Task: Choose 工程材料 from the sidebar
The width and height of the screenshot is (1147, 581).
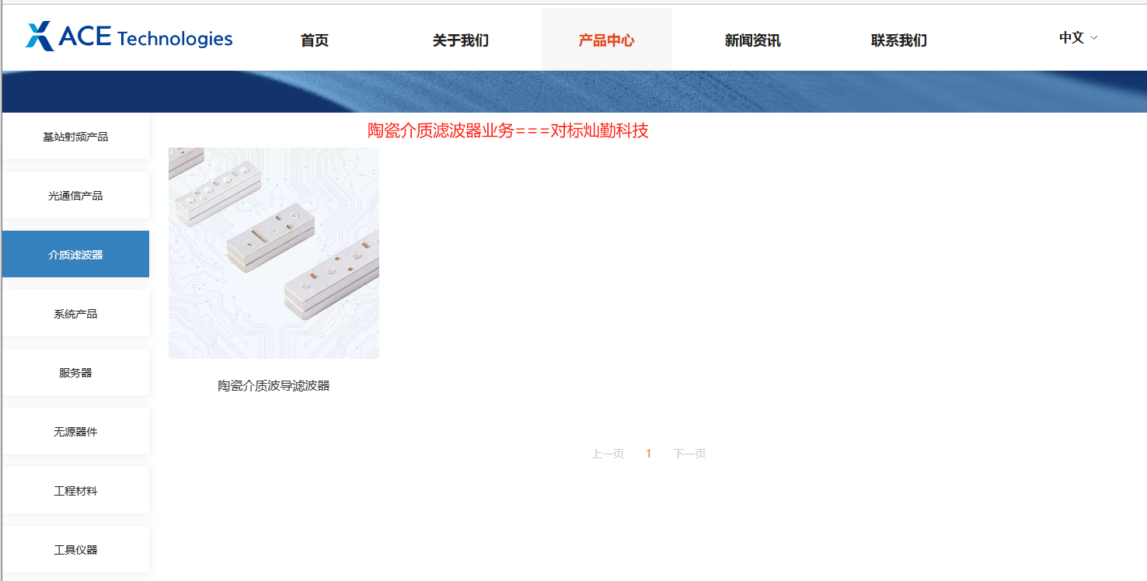Action: point(75,491)
